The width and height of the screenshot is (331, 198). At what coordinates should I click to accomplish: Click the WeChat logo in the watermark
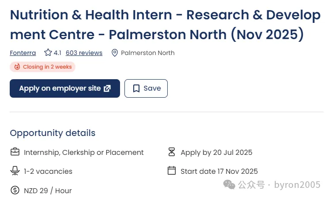[x=229, y=184]
